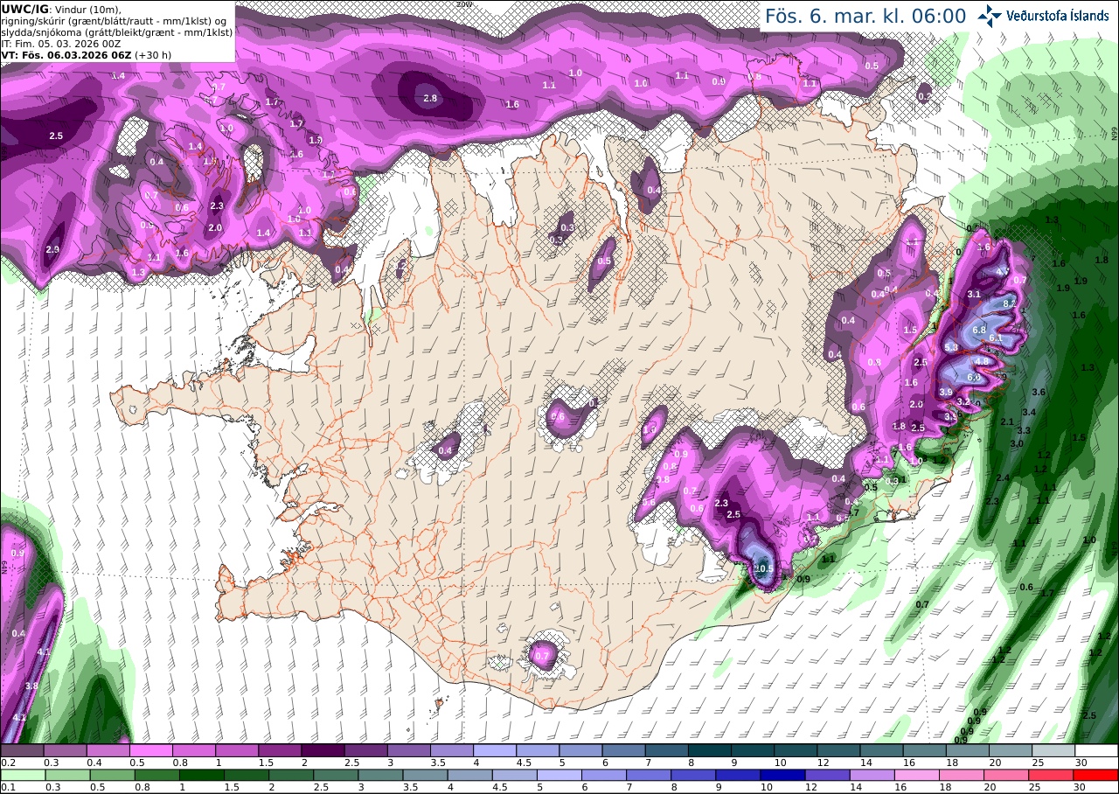Viewport: 1119px width, 794px height.
Task: Click the "2.9" value at far west edge
Action: [52, 249]
